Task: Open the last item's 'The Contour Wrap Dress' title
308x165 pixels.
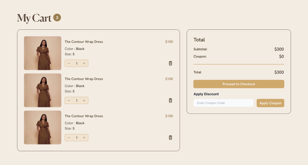Action: point(84,116)
